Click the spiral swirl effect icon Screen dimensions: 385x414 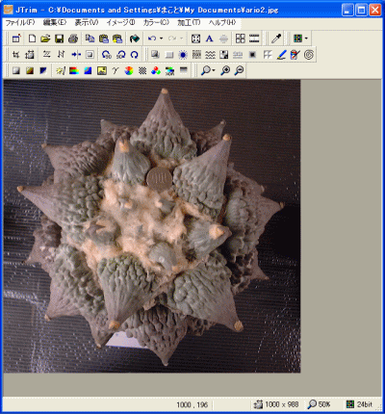point(309,55)
